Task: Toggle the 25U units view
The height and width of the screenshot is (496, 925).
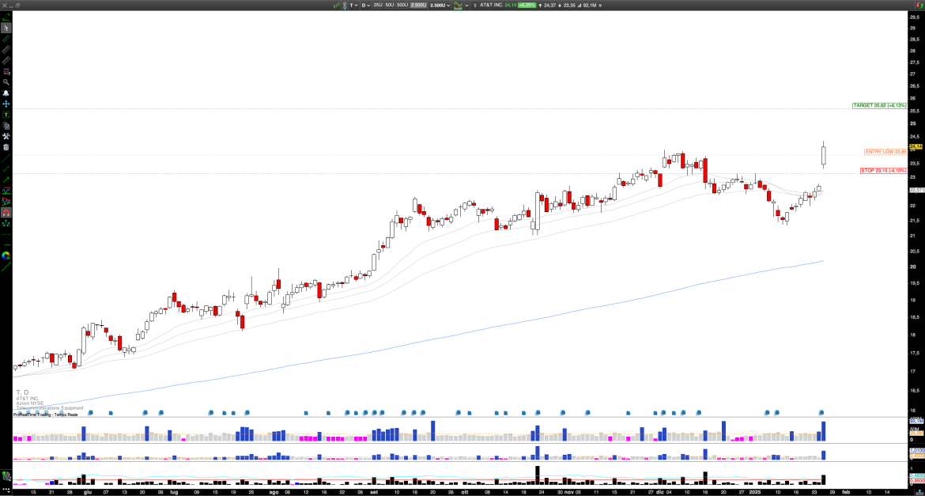Action: click(x=377, y=6)
